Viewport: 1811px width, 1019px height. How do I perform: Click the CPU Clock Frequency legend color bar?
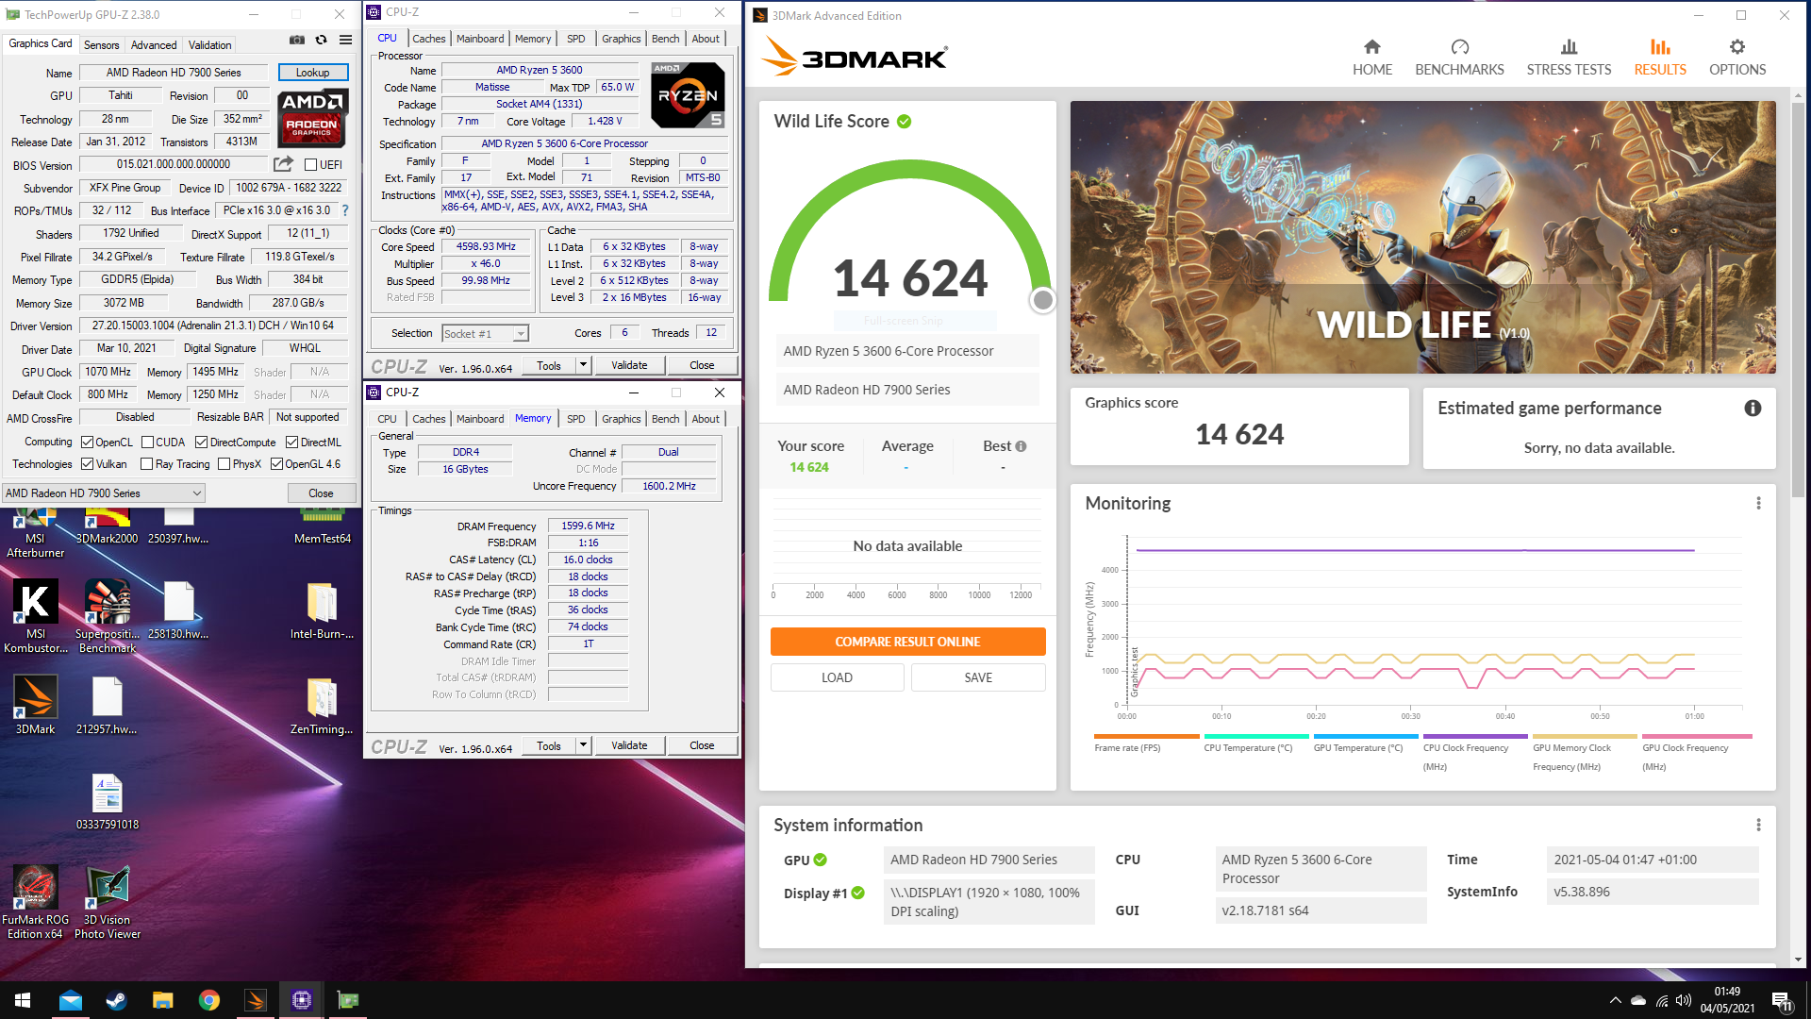pos(1475,736)
